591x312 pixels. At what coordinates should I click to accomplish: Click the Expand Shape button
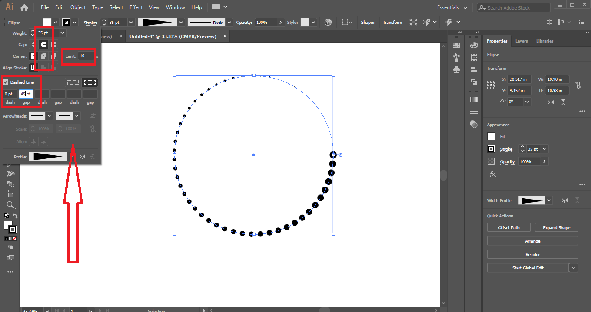tap(556, 227)
